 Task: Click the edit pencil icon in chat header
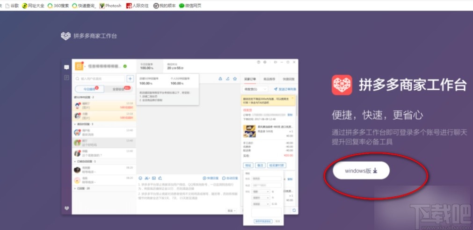tap(228, 79)
